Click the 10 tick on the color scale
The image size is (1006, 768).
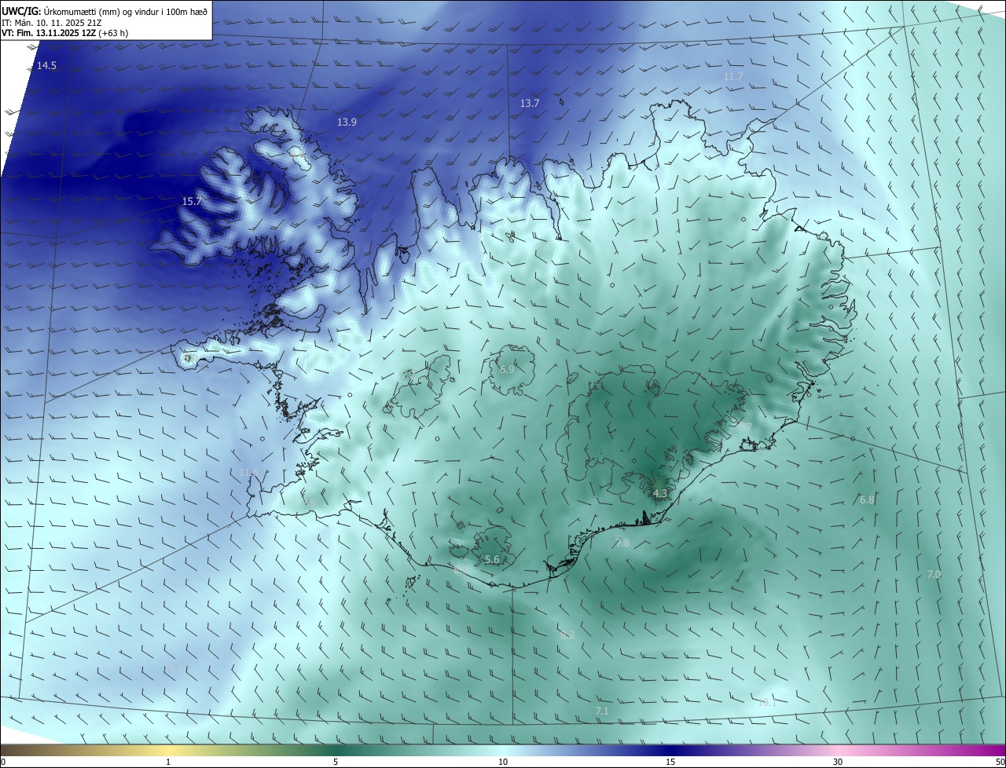(x=503, y=763)
